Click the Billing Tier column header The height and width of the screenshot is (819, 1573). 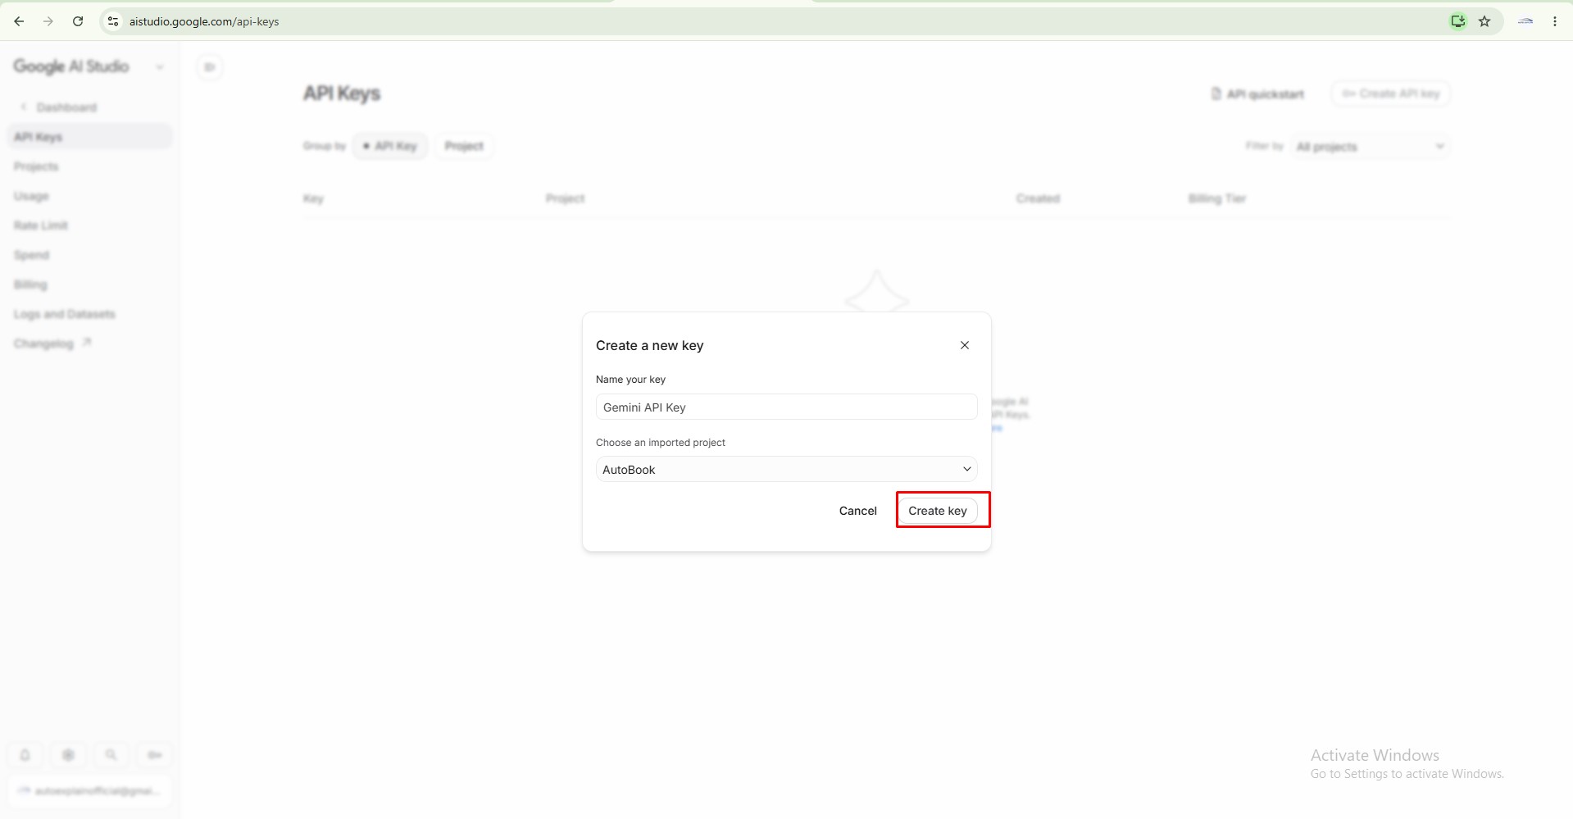[1217, 198]
